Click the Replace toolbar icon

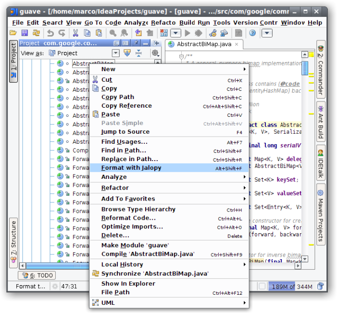coord(124,33)
